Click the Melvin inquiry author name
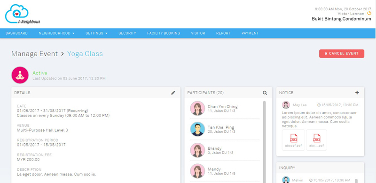 coord(298,180)
